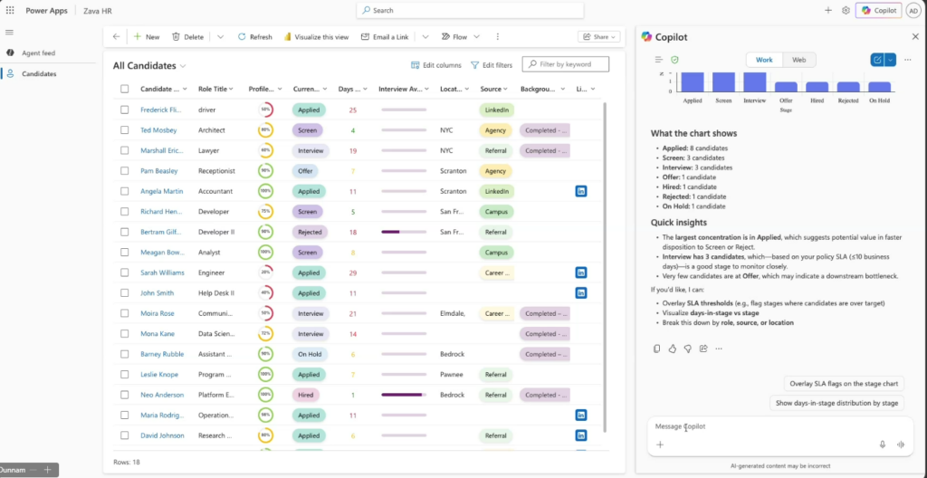Image resolution: width=927 pixels, height=478 pixels.
Task: Open the Flow dropdown menu
Action: [x=460, y=37]
